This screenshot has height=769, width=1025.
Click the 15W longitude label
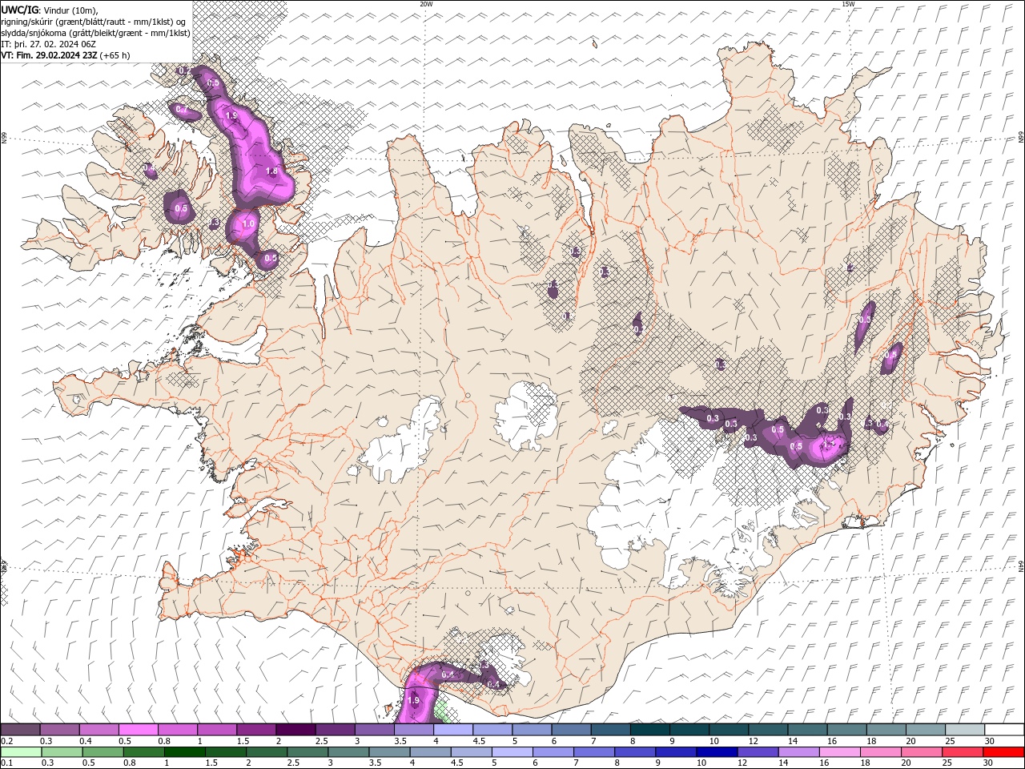[x=848, y=4]
